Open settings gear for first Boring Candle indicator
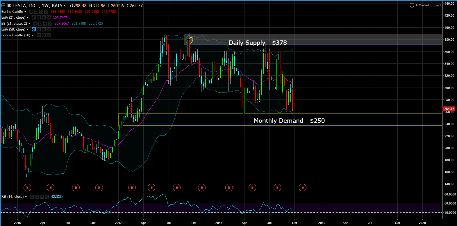The width and height of the screenshot is (457, 226). tap(36, 12)
